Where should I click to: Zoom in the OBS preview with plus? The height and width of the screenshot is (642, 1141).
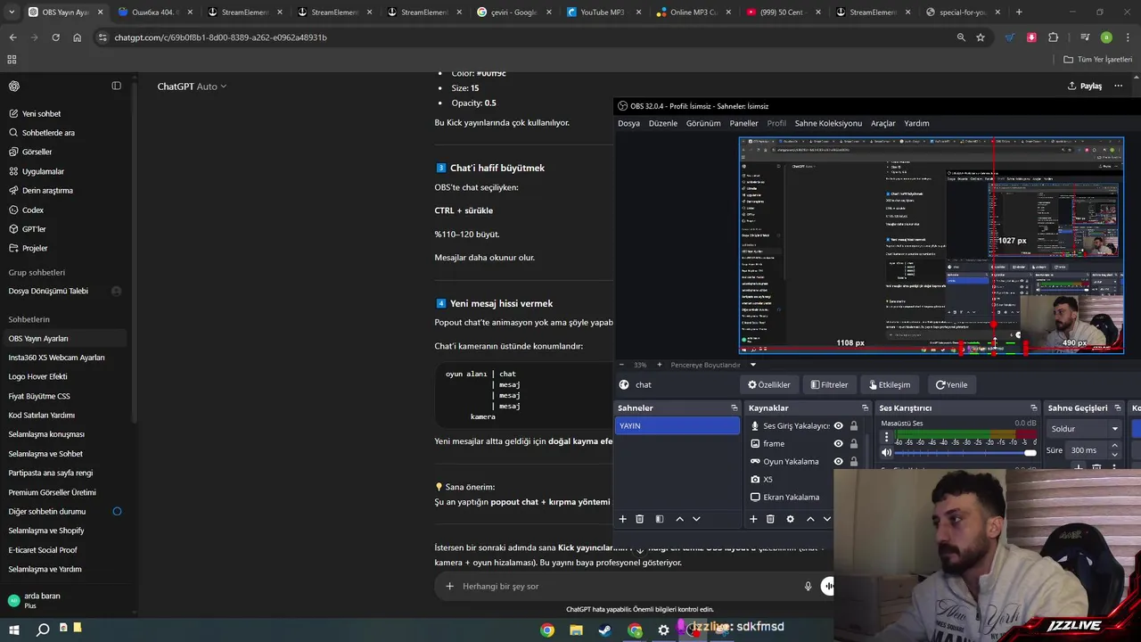(x=660, y=364)
